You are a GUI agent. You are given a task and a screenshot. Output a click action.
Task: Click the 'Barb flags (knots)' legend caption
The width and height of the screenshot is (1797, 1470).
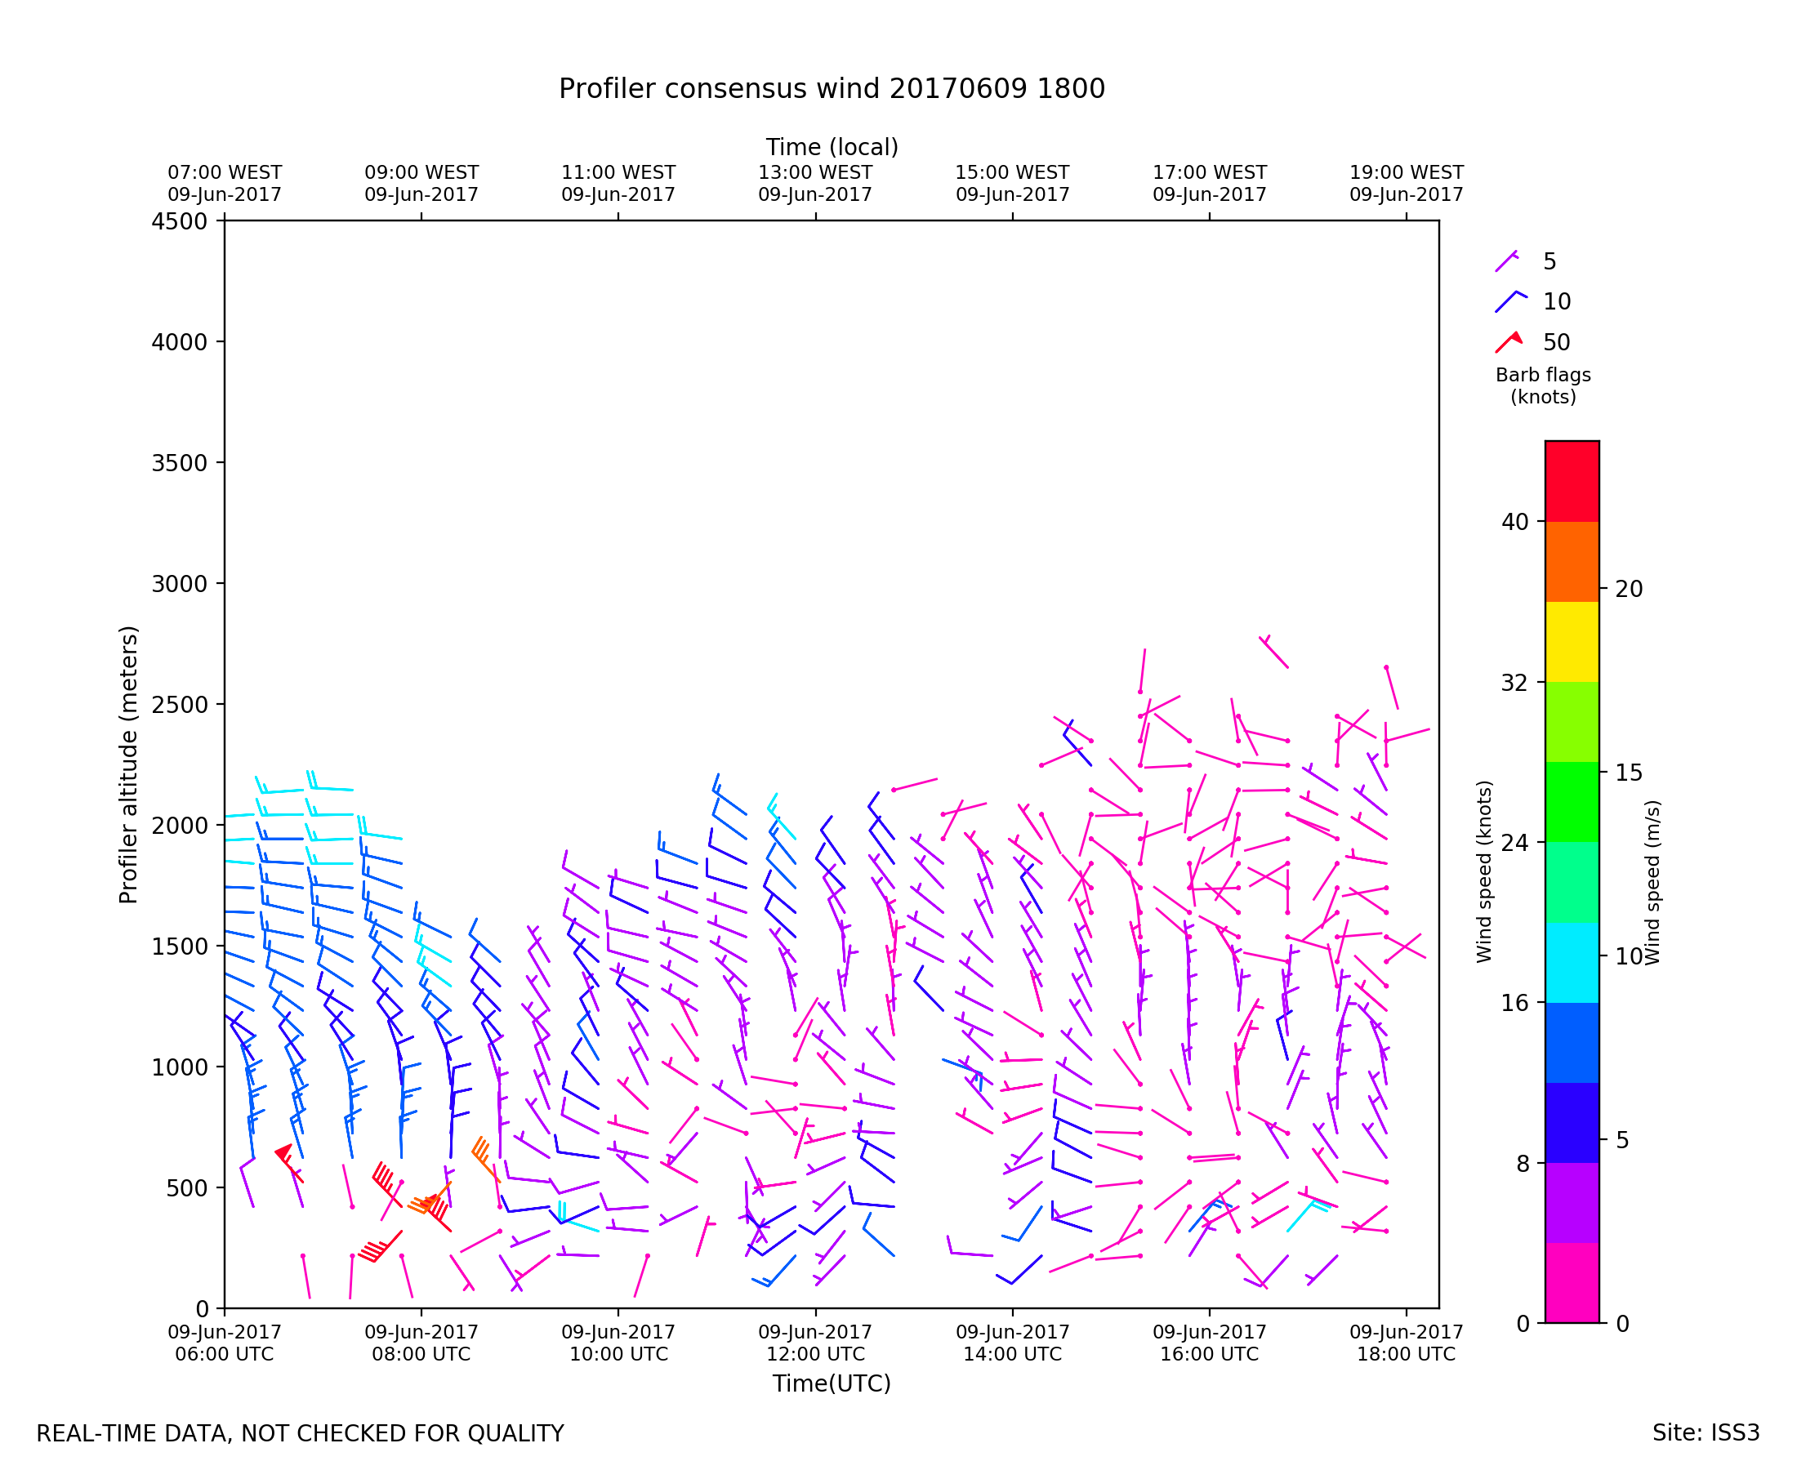click(1543, 386)
